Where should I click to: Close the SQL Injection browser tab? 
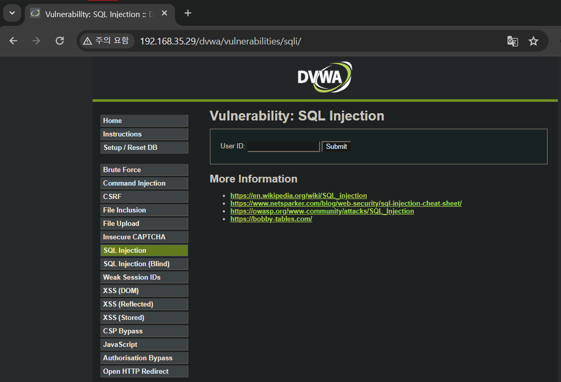point(164,13)
